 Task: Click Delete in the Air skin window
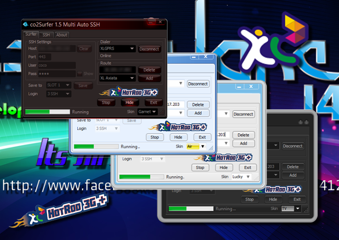[198, 105]
